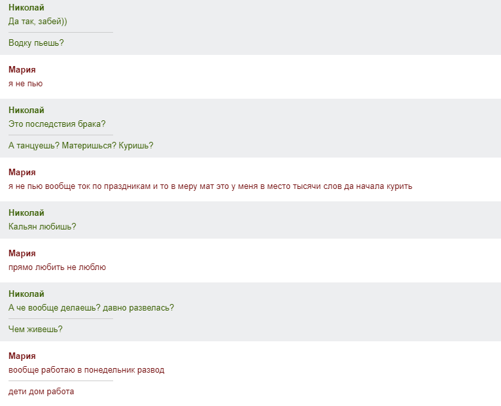Screen dimensions: 501x406
Task: Click Николай's name above 'А че вообще делаешь?'
Action: click(26, 294)
